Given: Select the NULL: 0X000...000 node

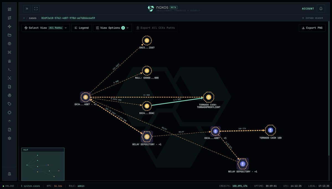Looking at the screenshot, I should click(147, 71).
